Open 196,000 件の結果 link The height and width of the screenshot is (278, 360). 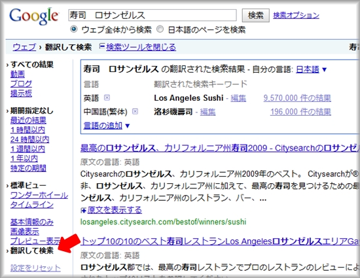pyautogui.click(x=300, y=112)
